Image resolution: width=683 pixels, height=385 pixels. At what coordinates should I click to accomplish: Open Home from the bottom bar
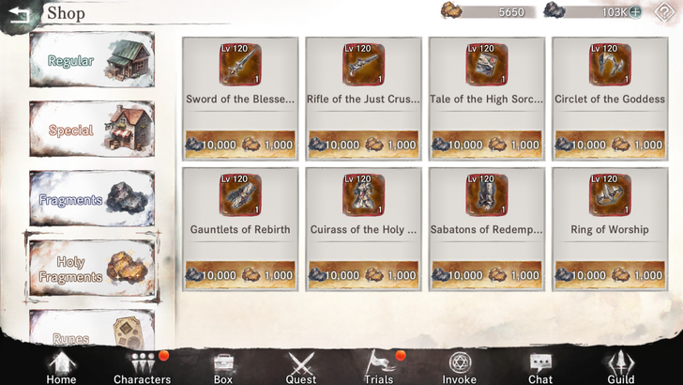tap(61, 367)
